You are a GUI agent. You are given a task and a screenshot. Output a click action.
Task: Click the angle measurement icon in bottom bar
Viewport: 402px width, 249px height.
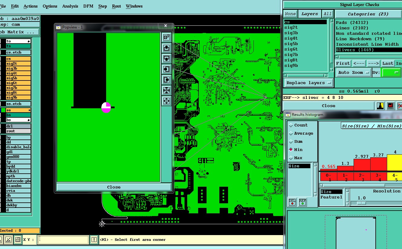tap(8, 240)
